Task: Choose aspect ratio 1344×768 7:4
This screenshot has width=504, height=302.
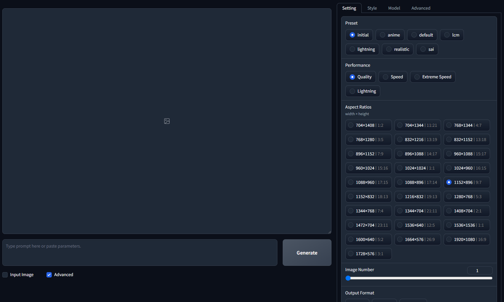Action: (x=368, y=211)
